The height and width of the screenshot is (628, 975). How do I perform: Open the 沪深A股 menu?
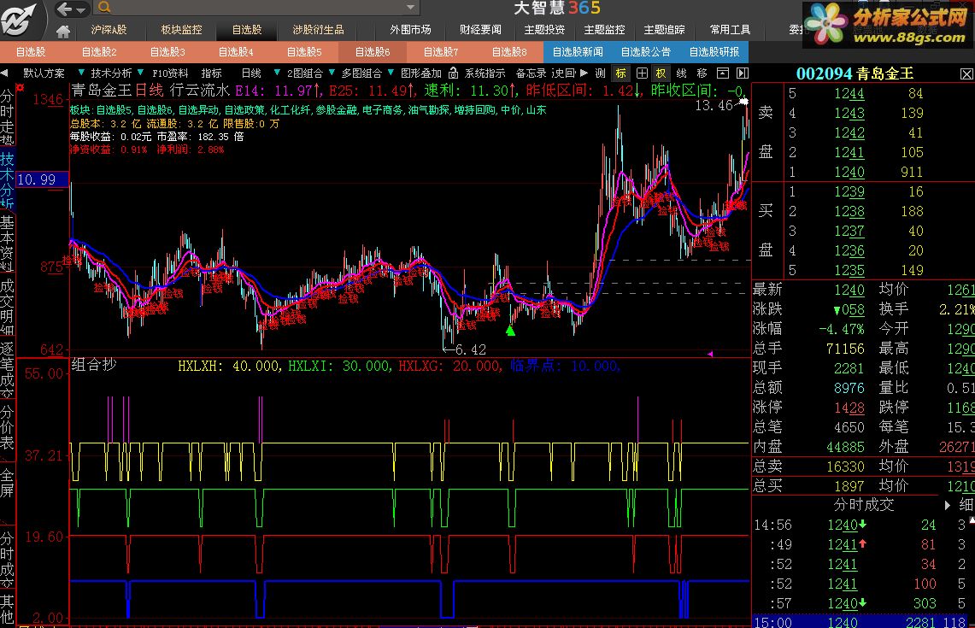pyautogui.click(x=109, y=30)
